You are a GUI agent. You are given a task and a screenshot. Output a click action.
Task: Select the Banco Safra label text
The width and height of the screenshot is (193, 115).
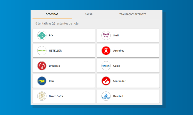click(x=56, y=96)
